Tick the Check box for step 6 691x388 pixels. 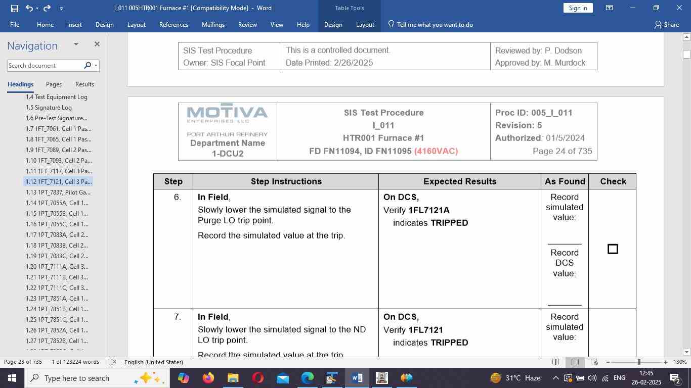click(x=613, y=249)
